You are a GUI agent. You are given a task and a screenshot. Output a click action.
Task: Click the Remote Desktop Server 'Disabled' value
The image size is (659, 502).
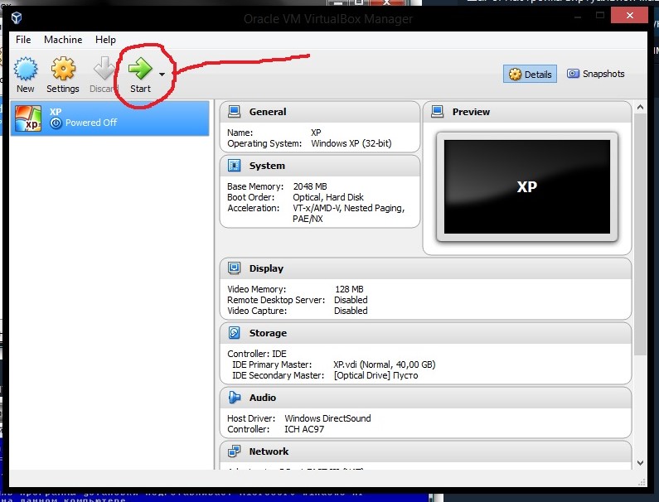pos(351,300)
